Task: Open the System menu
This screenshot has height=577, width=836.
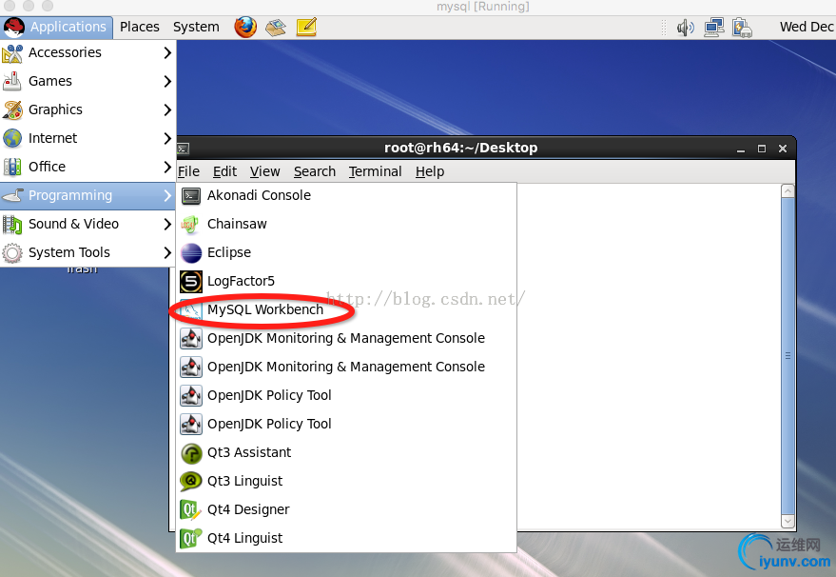Action: (x=196, y=28)
